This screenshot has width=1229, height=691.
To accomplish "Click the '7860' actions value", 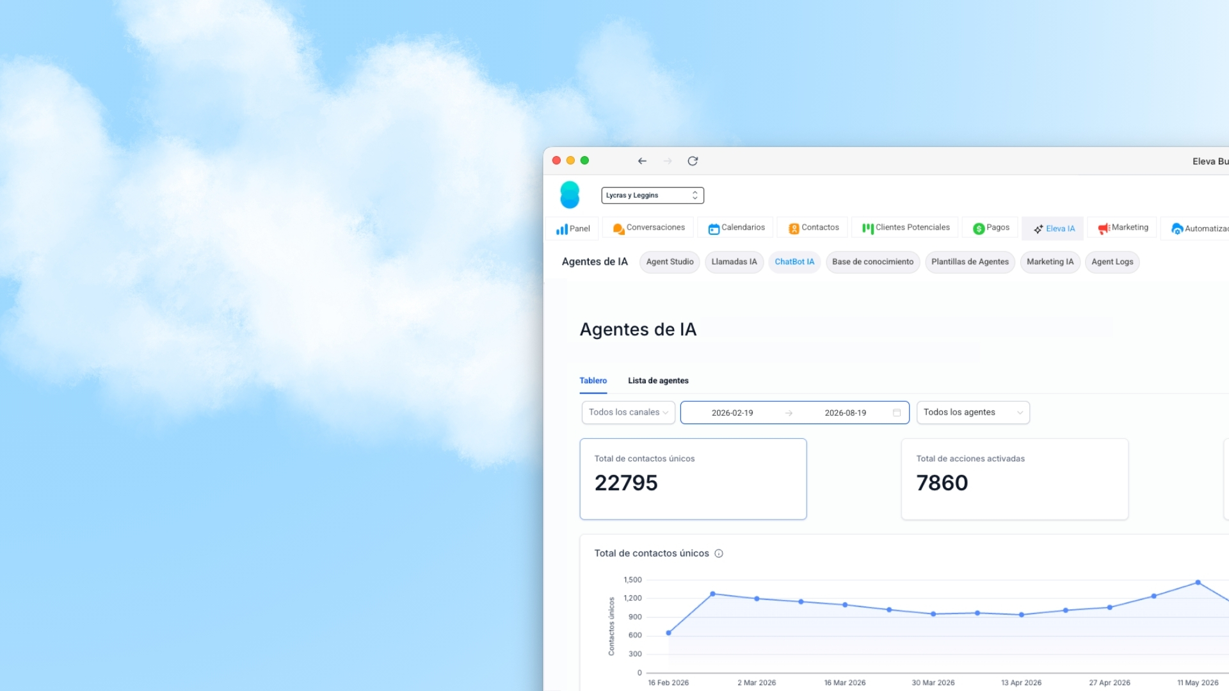I will tap(942, 483).
